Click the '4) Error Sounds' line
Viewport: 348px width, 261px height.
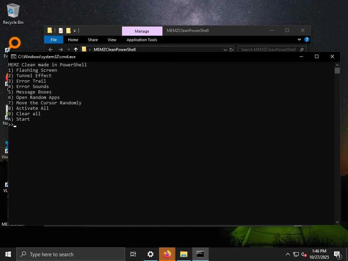tap(29, 87)
